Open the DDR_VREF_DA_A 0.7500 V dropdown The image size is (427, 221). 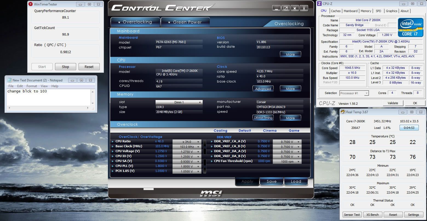click(x=287, y=152)
